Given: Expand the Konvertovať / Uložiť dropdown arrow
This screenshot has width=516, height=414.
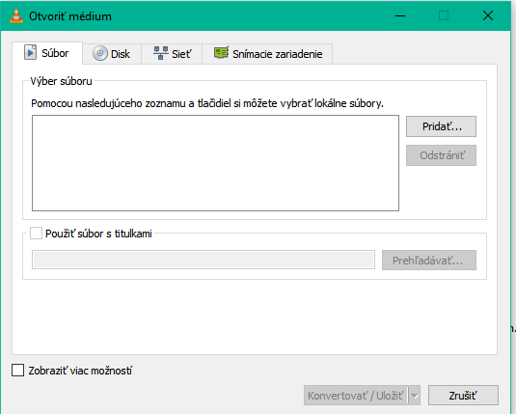Looking at the screenshot, I should point(415,396).
